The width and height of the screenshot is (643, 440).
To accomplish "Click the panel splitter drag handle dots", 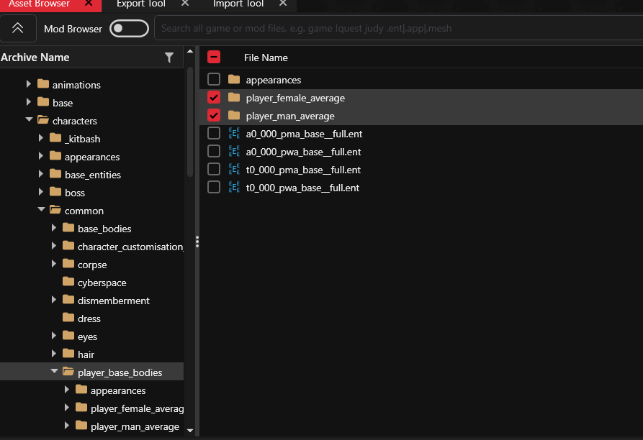I will 197,242.
